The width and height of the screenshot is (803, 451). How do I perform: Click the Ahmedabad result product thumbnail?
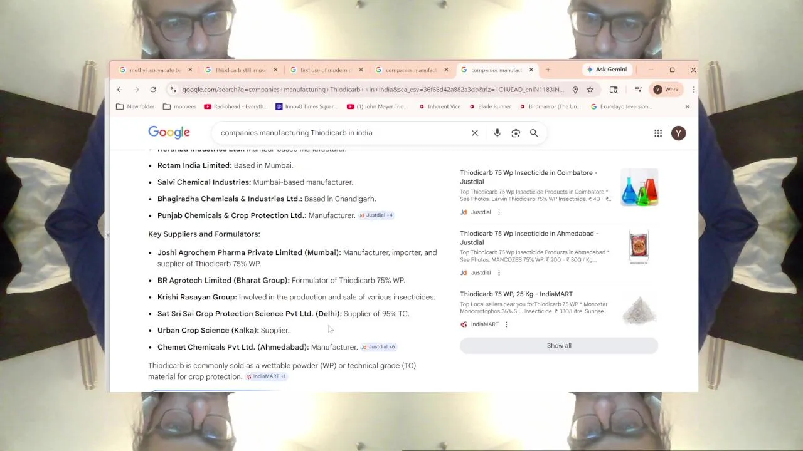pyautogui.click(x=639, y=247)
